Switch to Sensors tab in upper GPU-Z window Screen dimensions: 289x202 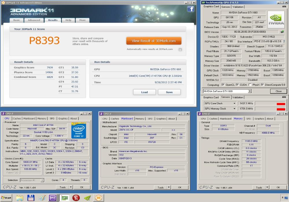[226, 7]
